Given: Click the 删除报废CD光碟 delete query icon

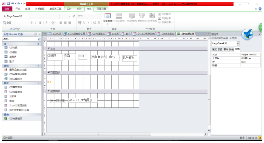Looking at the screenshot, I should tap(6, 70).
